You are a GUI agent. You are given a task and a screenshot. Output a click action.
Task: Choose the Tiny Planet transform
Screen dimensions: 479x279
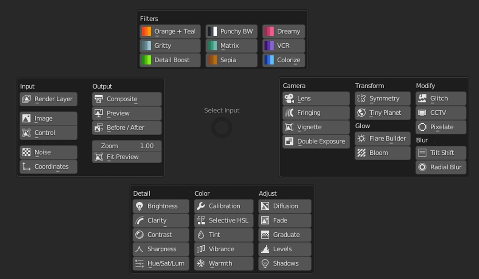[382, 113]
